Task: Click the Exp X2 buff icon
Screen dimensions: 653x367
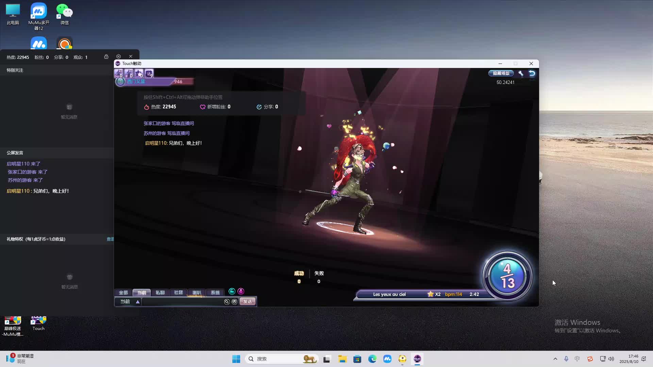Action: [x=119, y=73]
